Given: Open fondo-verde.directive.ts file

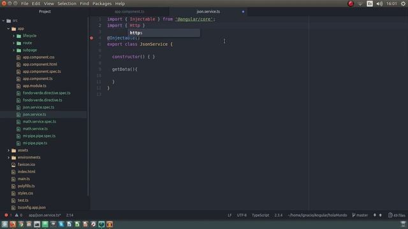Looking at the screenshot, I should 43,101.
